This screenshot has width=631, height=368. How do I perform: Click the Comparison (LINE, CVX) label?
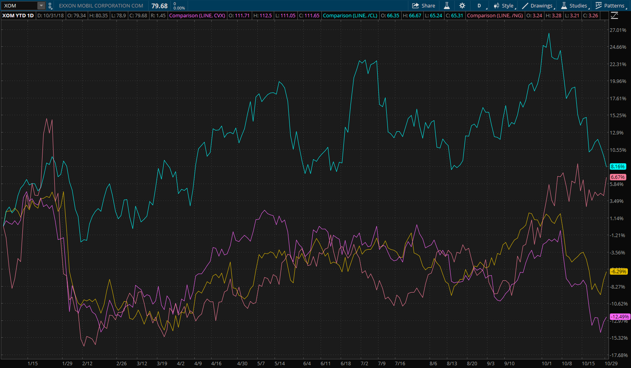[197, 15]
